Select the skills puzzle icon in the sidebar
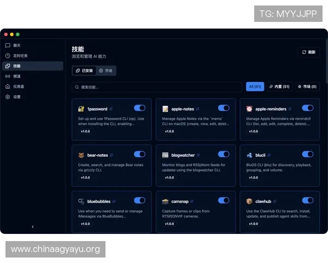328x263 pixels. [8, 66]
